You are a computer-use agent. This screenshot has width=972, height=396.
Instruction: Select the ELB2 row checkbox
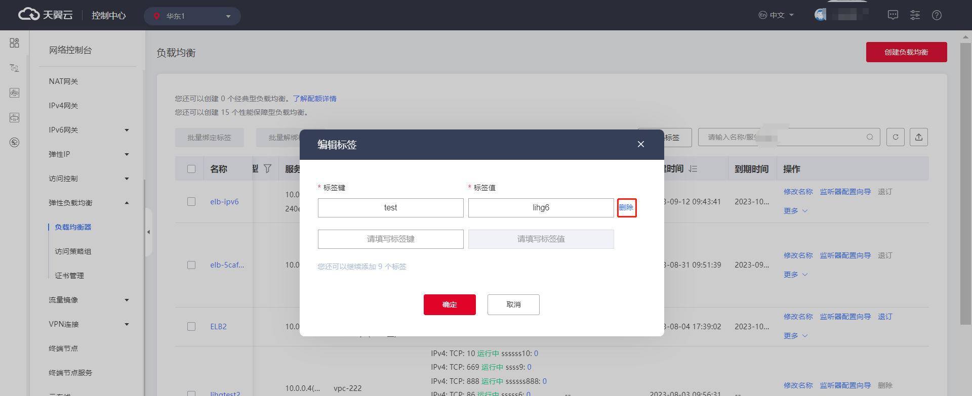click(191, 327)
